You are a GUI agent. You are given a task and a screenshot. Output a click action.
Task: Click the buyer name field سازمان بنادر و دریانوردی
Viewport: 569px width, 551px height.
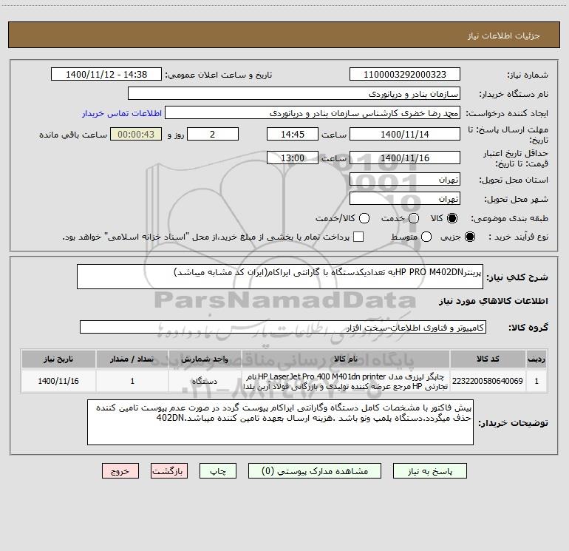(294, 94)
